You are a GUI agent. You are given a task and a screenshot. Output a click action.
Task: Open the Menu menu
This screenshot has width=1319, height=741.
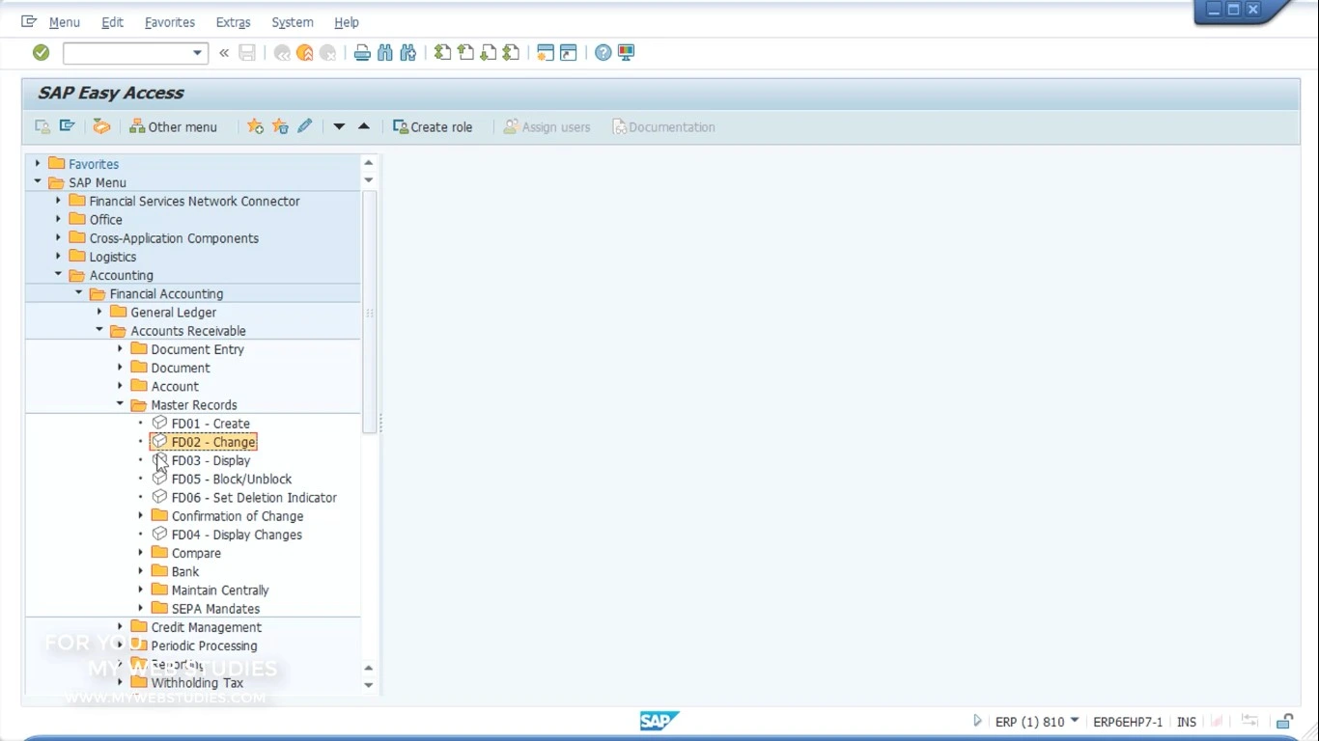[65, 22]
